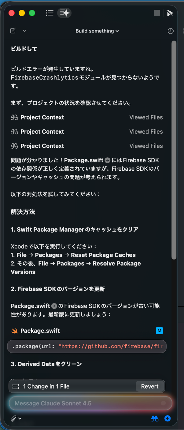Image resolution: width=184 pixels, height=430 pixels.
Task: Click the blue M modified badge
Action: click(159, 331)
